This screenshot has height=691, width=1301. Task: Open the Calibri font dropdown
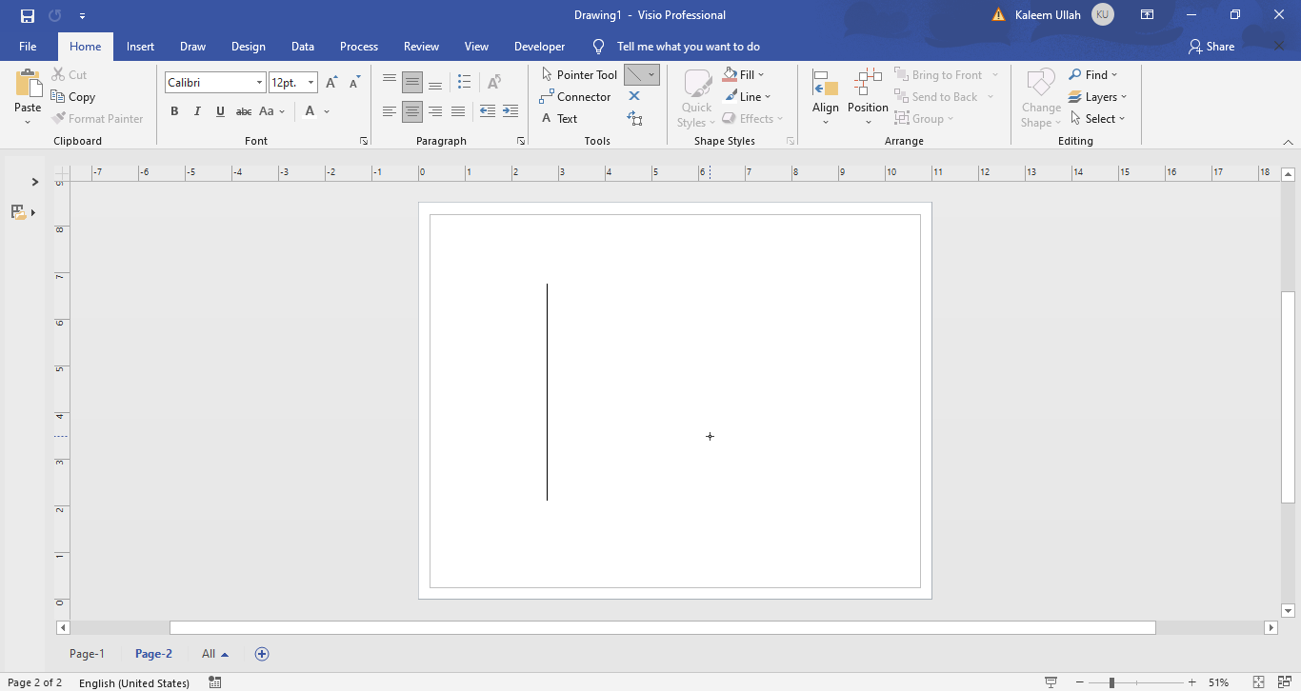click(258, 82)
